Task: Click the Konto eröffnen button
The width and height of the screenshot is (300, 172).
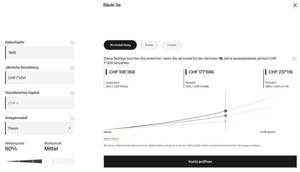Action: (200, 161)
